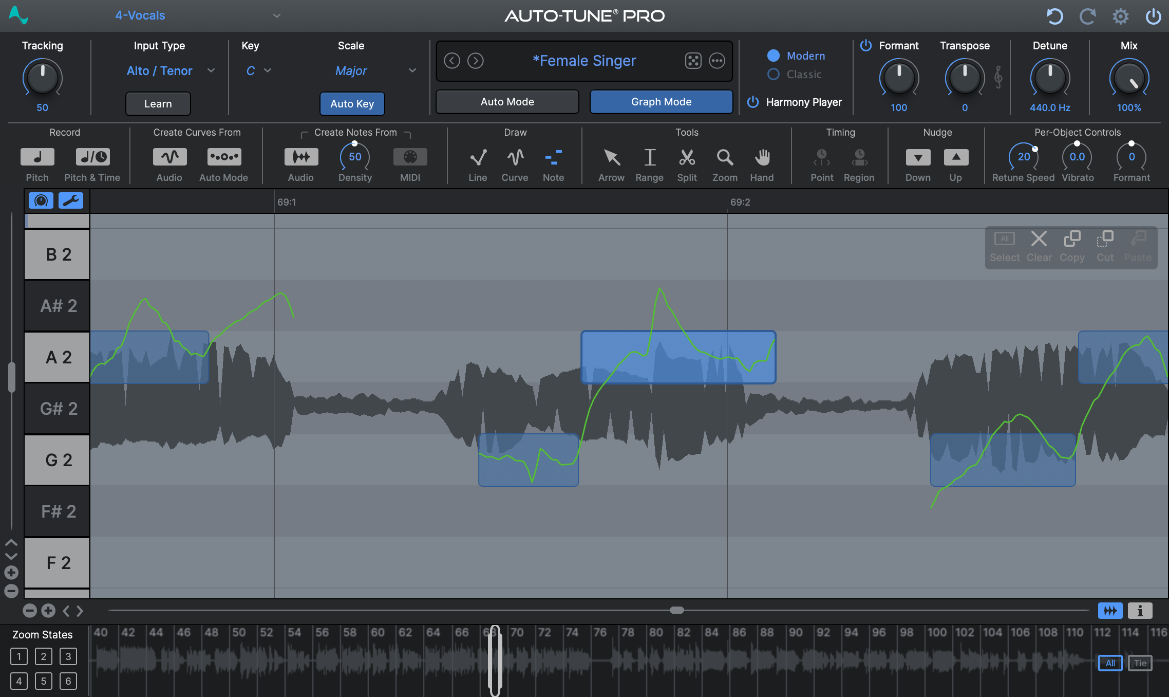Activate the Arrow tool
The width and height of the screenshot is (1169, 697).
click(x=611, y=158)
